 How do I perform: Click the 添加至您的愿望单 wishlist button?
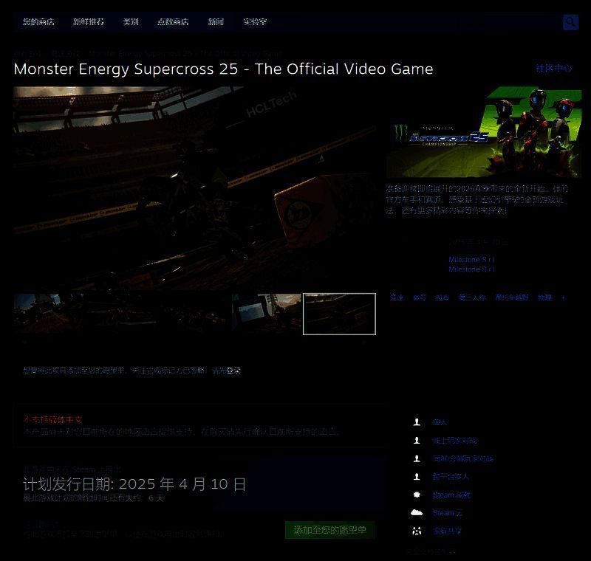coord(330,530)
